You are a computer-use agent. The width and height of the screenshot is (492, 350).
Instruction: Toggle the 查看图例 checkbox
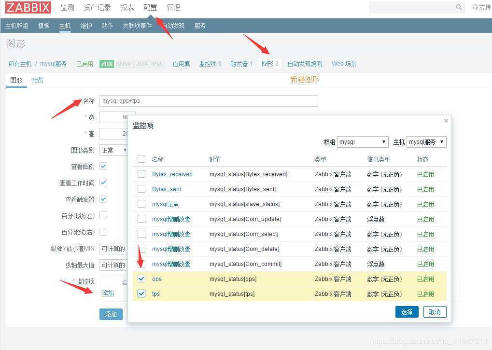click(103, 166)
